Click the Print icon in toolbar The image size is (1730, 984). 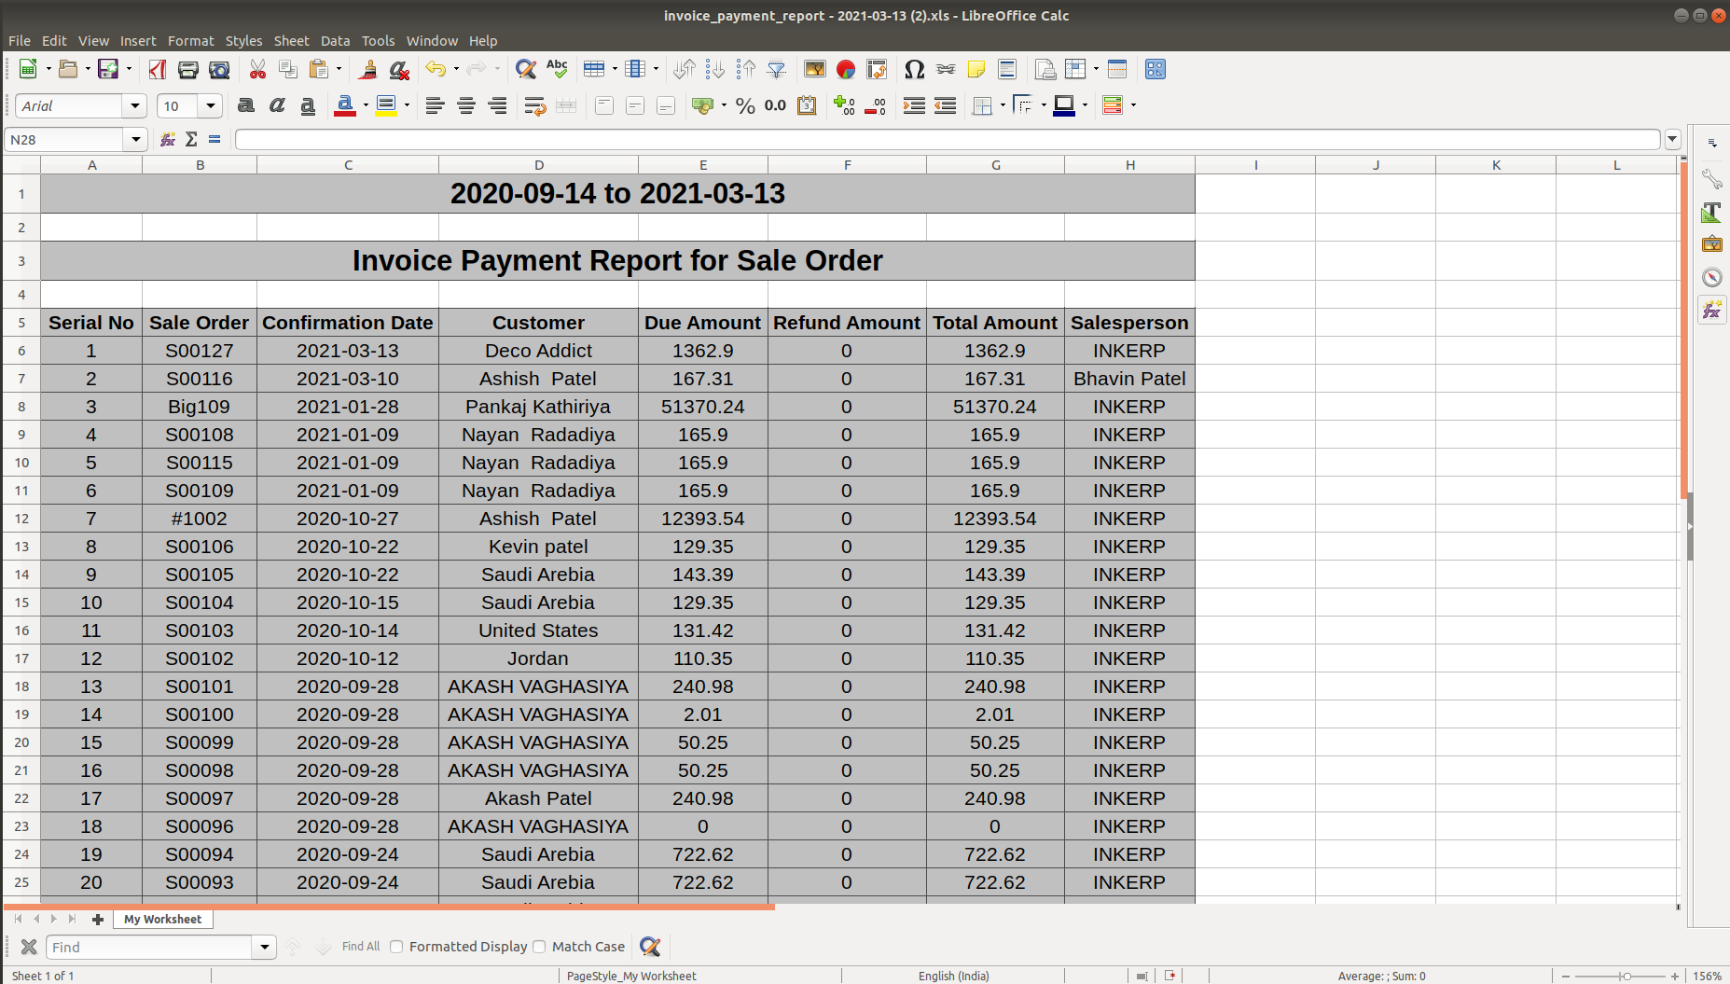click(187, 70)
